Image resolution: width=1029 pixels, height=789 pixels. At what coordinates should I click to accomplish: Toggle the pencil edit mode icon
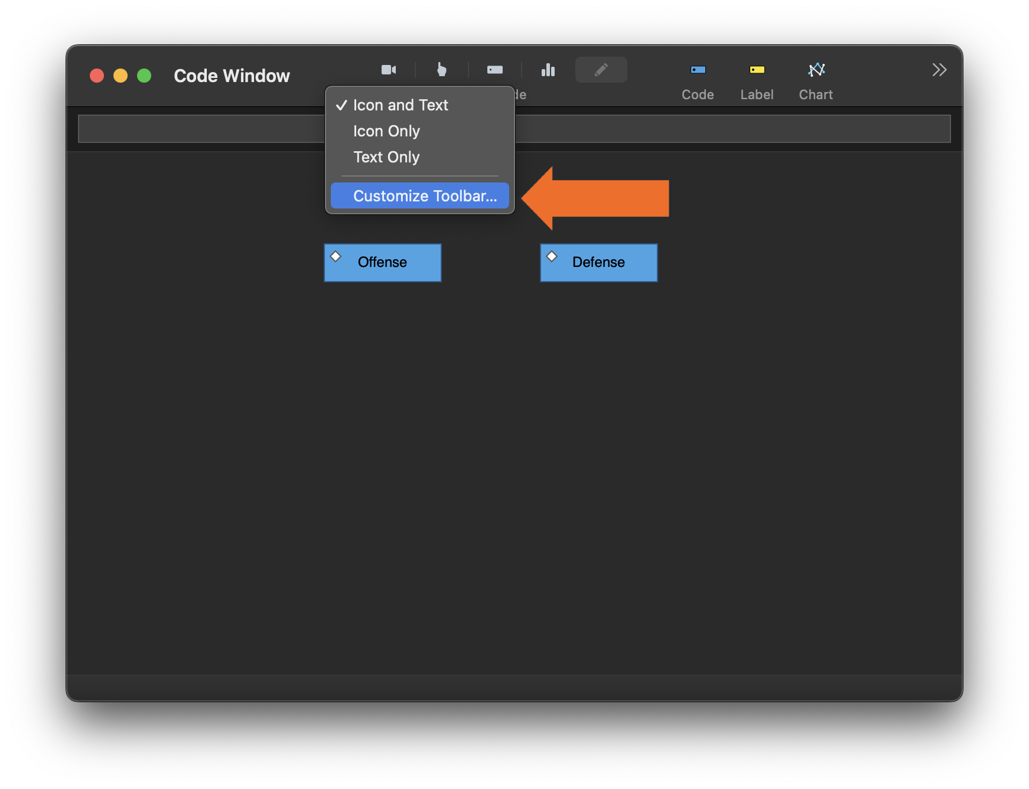[x=601, y=70]
